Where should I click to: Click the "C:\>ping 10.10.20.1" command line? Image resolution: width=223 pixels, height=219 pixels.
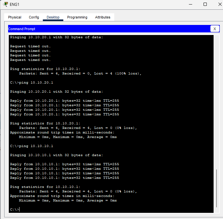(x=31, y=83)
